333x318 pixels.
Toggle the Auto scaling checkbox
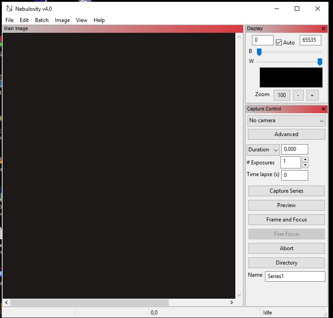point(279,42)
